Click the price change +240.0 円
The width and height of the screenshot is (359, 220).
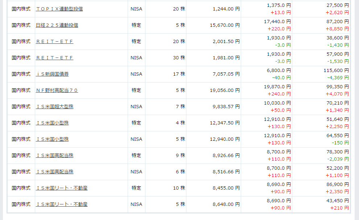279,94
